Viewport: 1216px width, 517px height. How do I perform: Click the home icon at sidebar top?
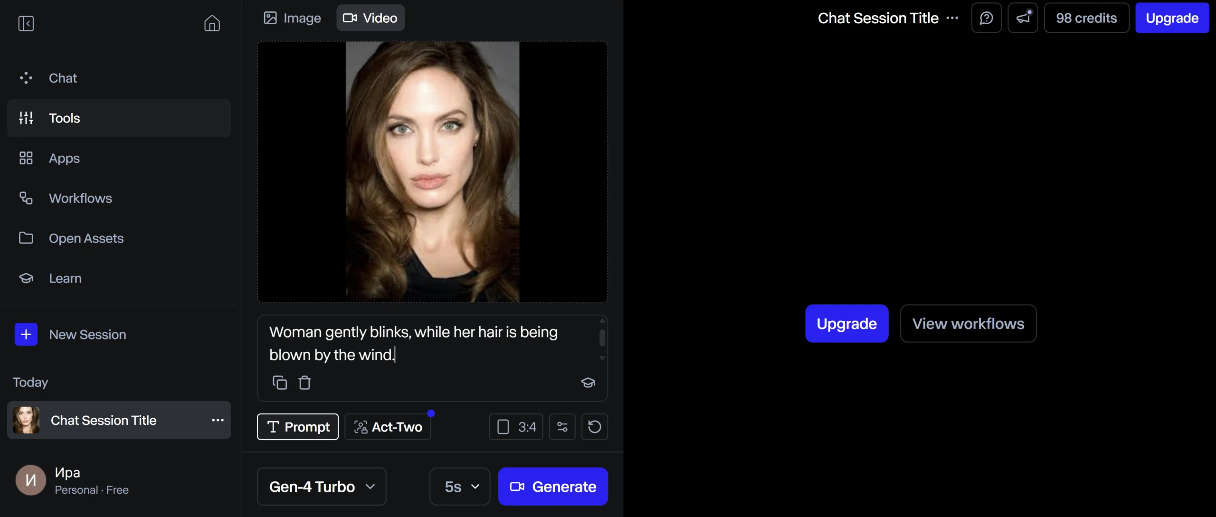(x=211, y=23)
